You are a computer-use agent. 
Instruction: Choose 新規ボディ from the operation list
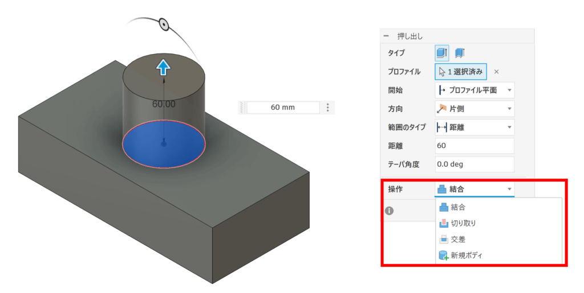click(x=466, y=256)
